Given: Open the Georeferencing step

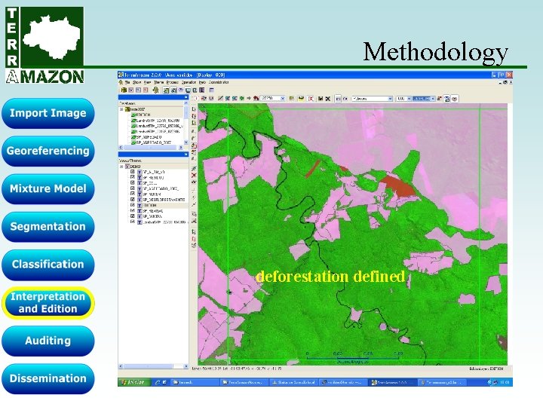Looking at the screenshot, I should pos(48,151).
